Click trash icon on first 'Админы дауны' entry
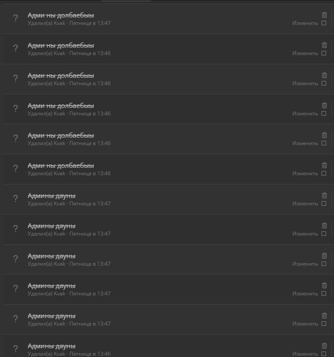 (x=324, y=195)
